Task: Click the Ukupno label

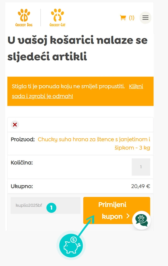Action: pos(22,186)
